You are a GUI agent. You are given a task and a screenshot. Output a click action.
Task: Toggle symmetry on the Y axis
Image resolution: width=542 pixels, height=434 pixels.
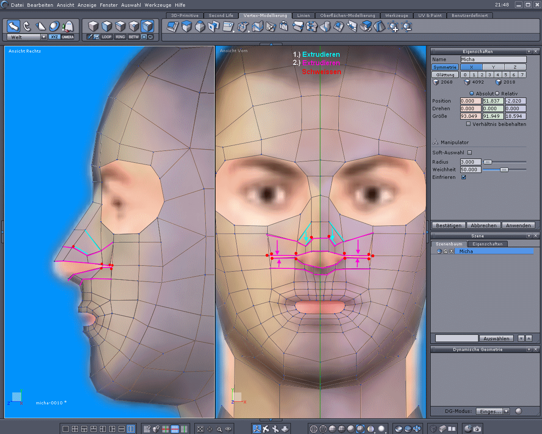(x=493, y=67)
